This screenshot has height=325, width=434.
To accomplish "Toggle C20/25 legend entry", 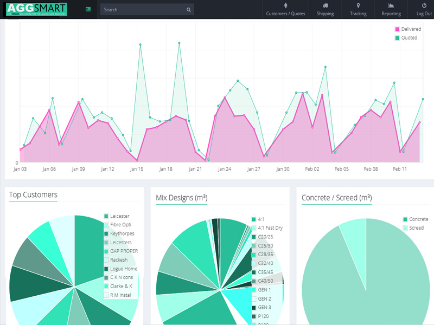I will click(263, 237).
